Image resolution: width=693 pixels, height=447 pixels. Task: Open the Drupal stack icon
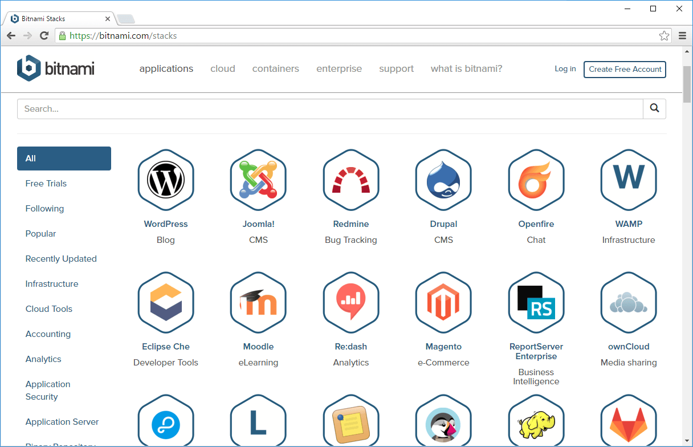pos(443,180)
